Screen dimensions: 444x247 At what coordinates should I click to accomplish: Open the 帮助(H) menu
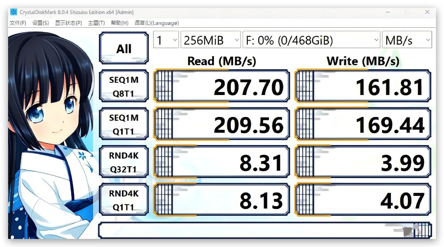pos(120,23)
